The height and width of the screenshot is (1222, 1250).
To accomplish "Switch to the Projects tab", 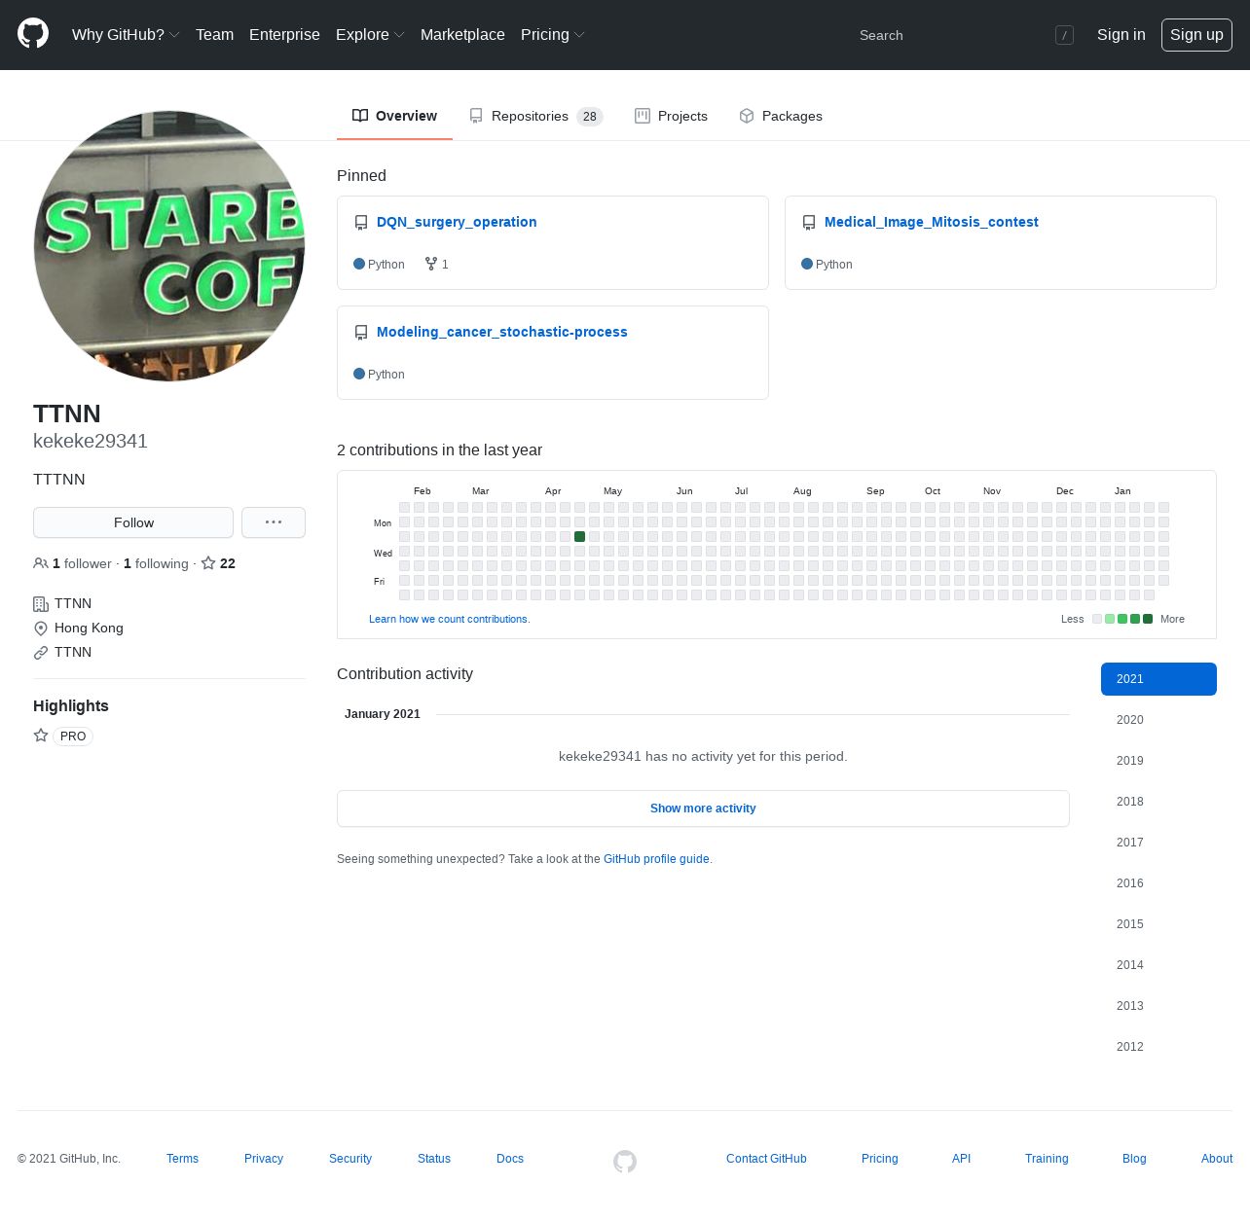I will pyautogui.click(x=671, y=116).
